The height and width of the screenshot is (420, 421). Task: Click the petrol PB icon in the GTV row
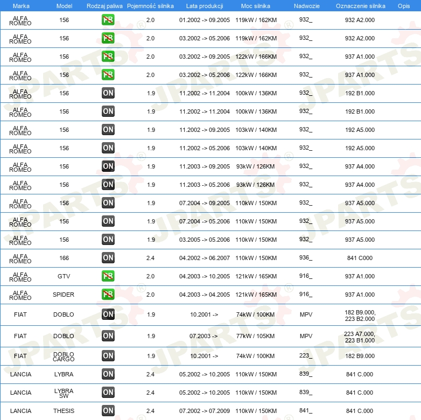coord(108,276)
